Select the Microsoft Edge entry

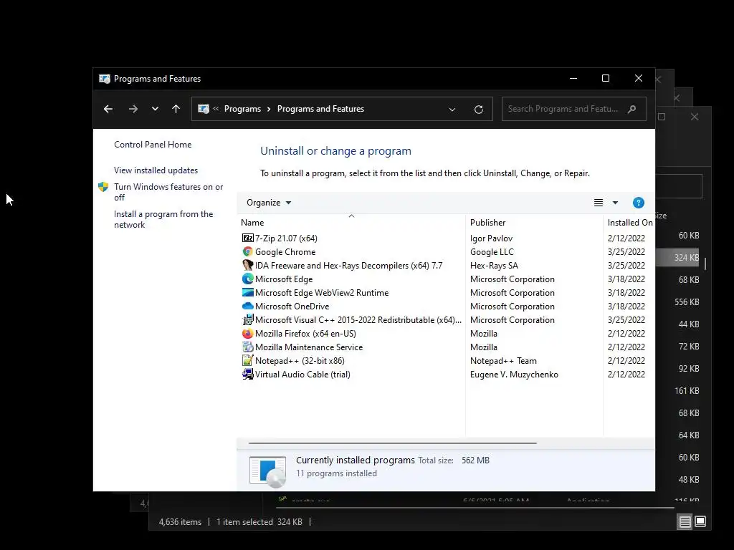tap(284, 279)
